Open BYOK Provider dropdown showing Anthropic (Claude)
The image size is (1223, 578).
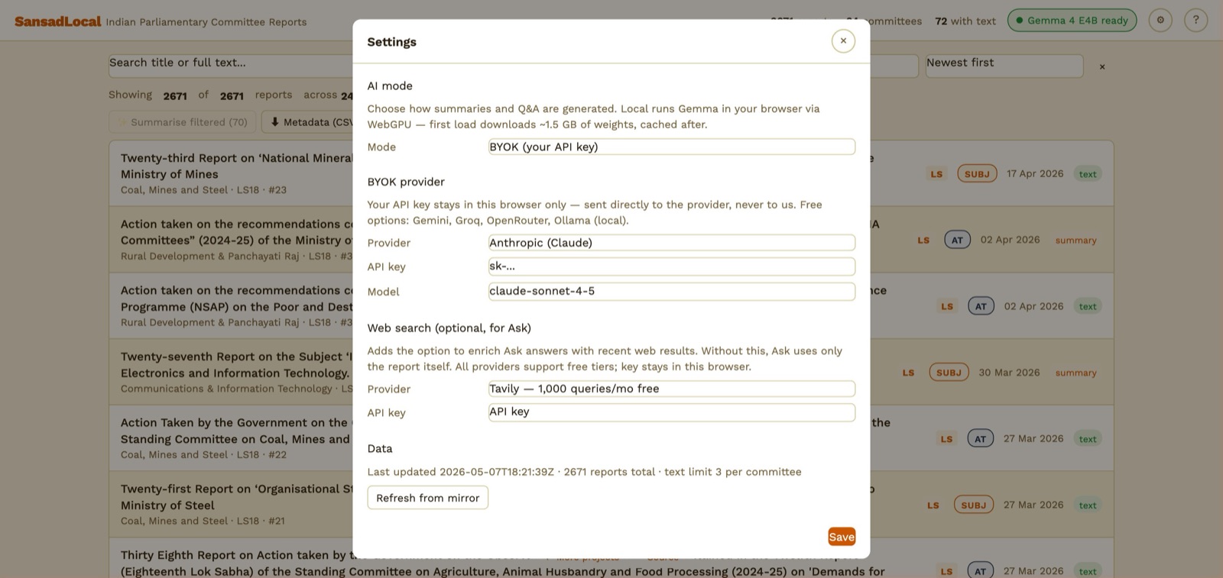672,243
